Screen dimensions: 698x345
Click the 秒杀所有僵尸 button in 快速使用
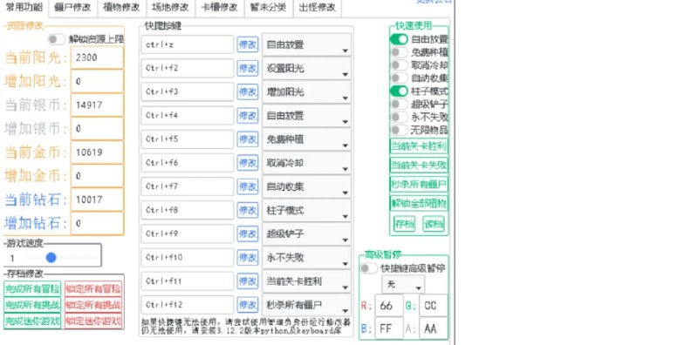pyautogui.click(x=419, y=184)
